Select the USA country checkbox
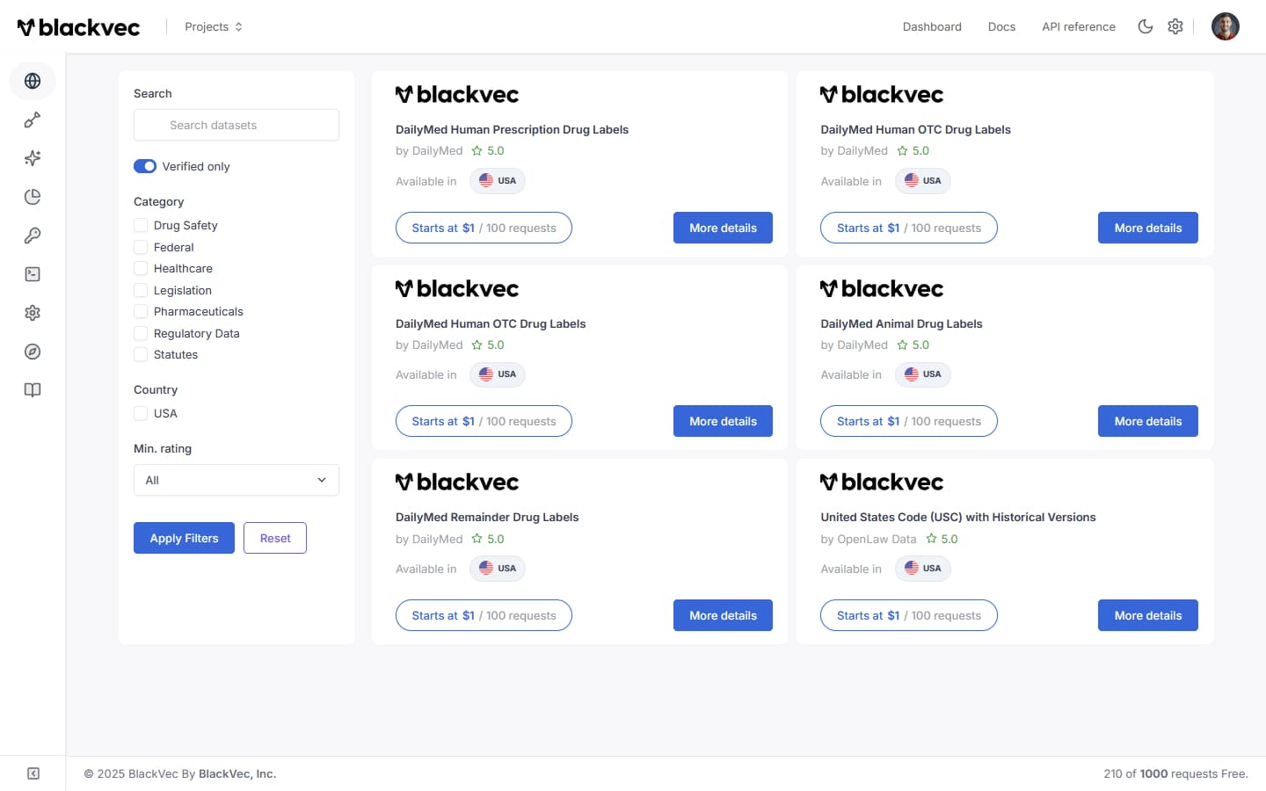 click(x=141, y=412)
